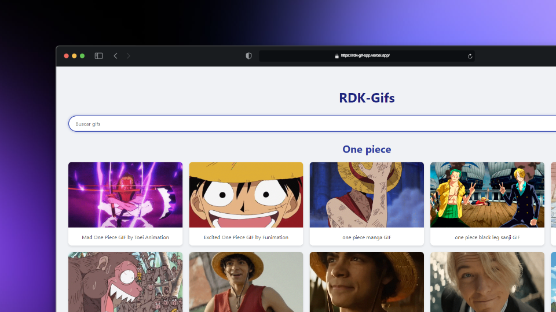Reload the page with the refresh icon
The width and height of the screenshot is (556, 312).
[x=470, y=56]
